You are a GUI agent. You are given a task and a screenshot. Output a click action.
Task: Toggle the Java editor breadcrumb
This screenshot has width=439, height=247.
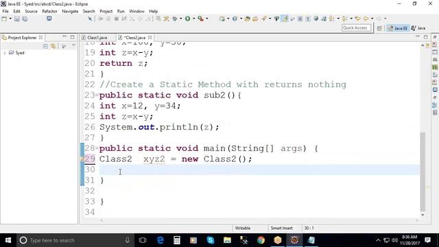coord(276,19)
